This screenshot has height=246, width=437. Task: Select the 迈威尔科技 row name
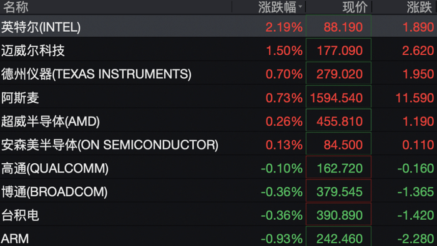(33, 50)
